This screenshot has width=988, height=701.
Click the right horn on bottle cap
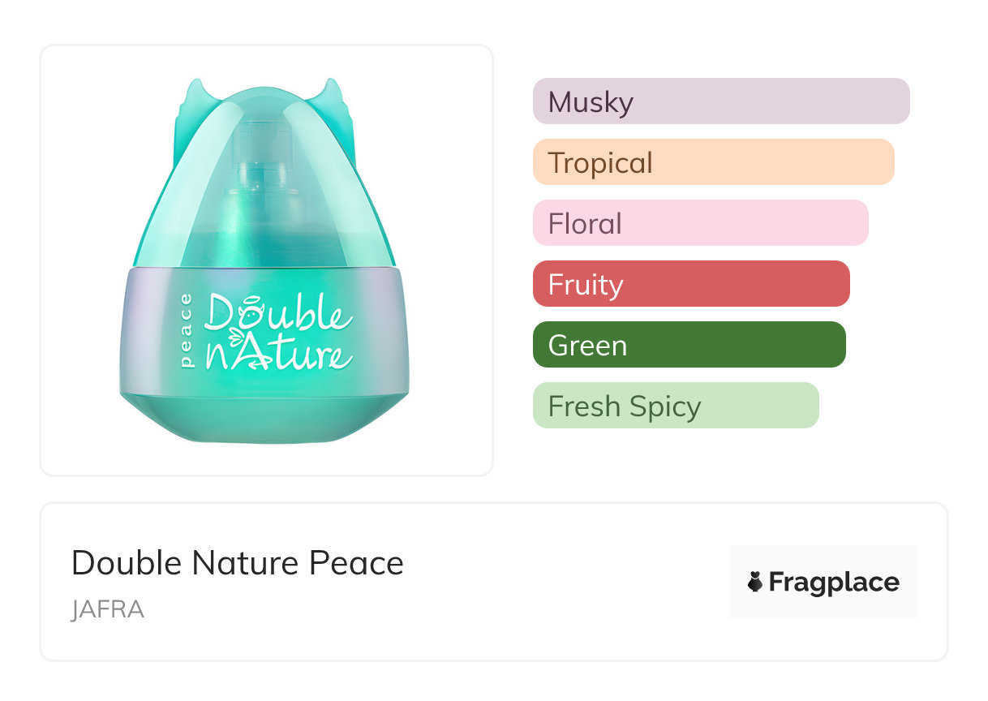point(329,96)
